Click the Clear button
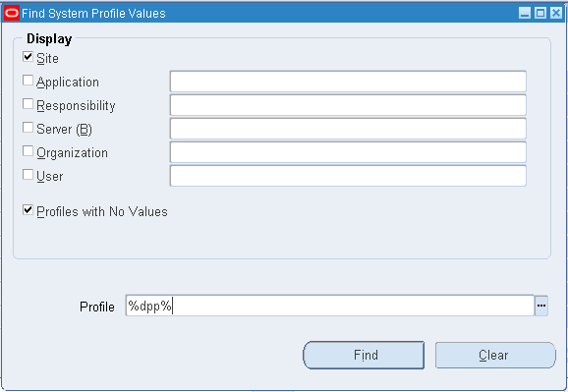This screenshot has width=568, height=392. pos(495,355)
